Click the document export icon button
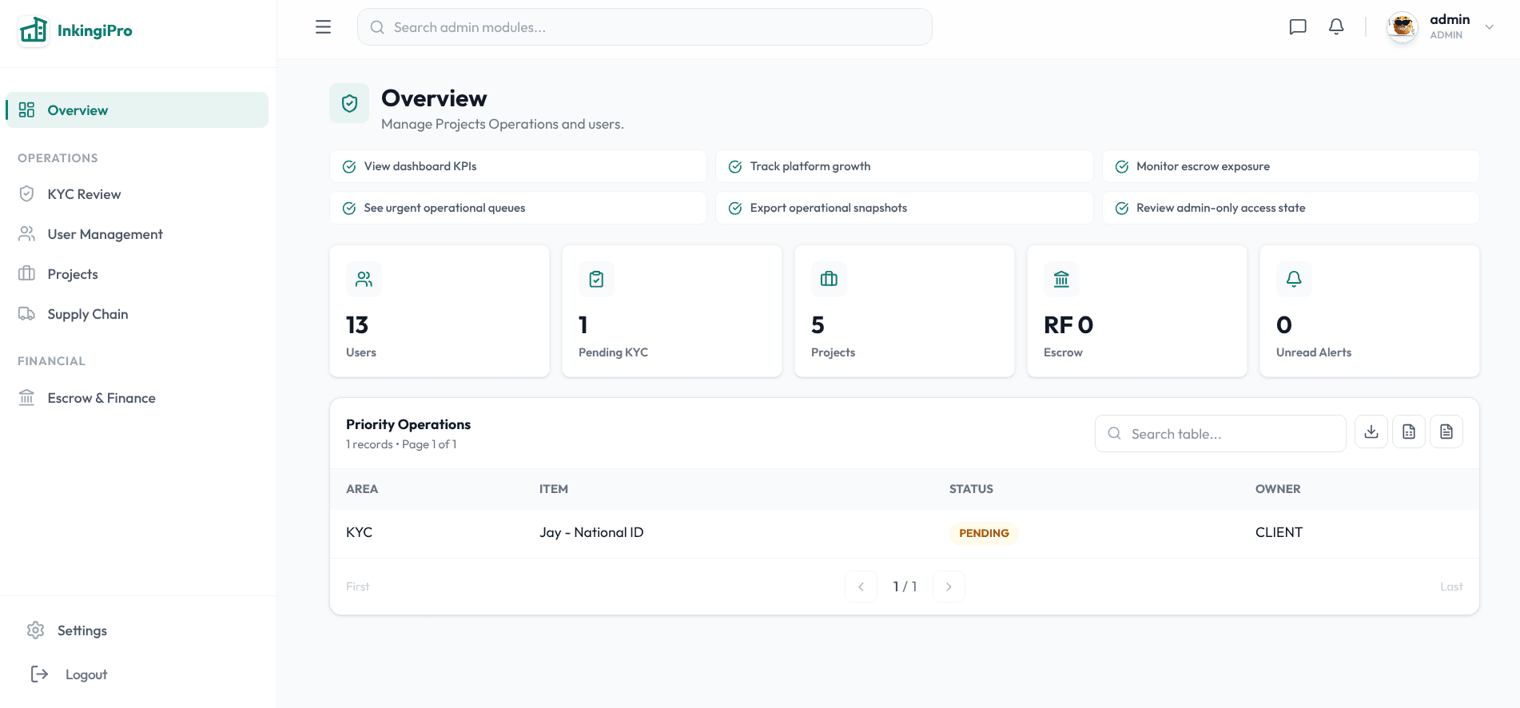The width and height of the screenshot is (1520, 708). click(1446, 432)
